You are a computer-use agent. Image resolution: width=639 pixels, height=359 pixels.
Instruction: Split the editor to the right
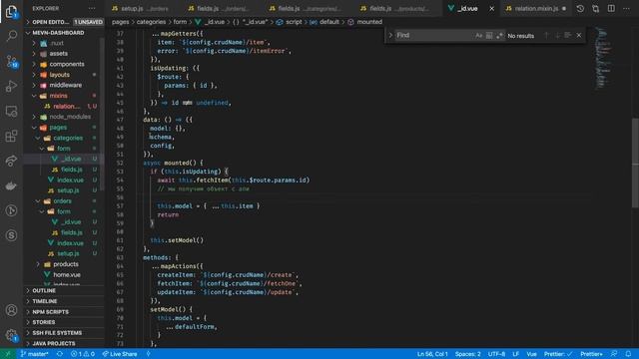click(x=611, y=8)
